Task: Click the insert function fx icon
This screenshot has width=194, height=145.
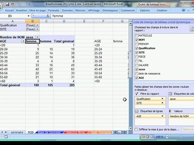Action: point(48,16)
